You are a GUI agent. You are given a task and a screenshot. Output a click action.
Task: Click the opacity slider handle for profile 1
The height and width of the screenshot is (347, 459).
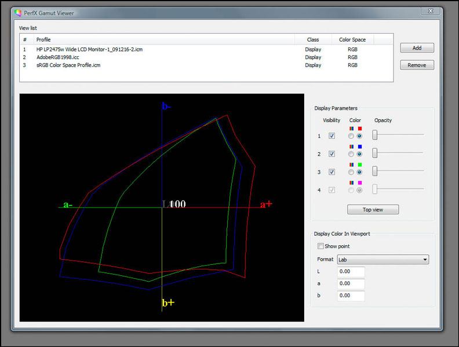point(375,135)
